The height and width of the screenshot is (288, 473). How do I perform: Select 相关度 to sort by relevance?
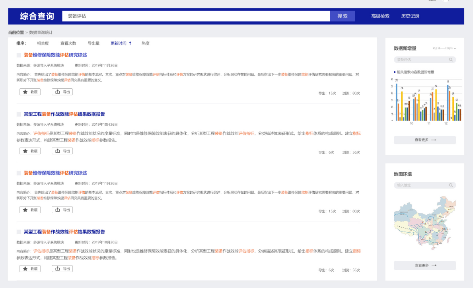(x=44, y=43)
